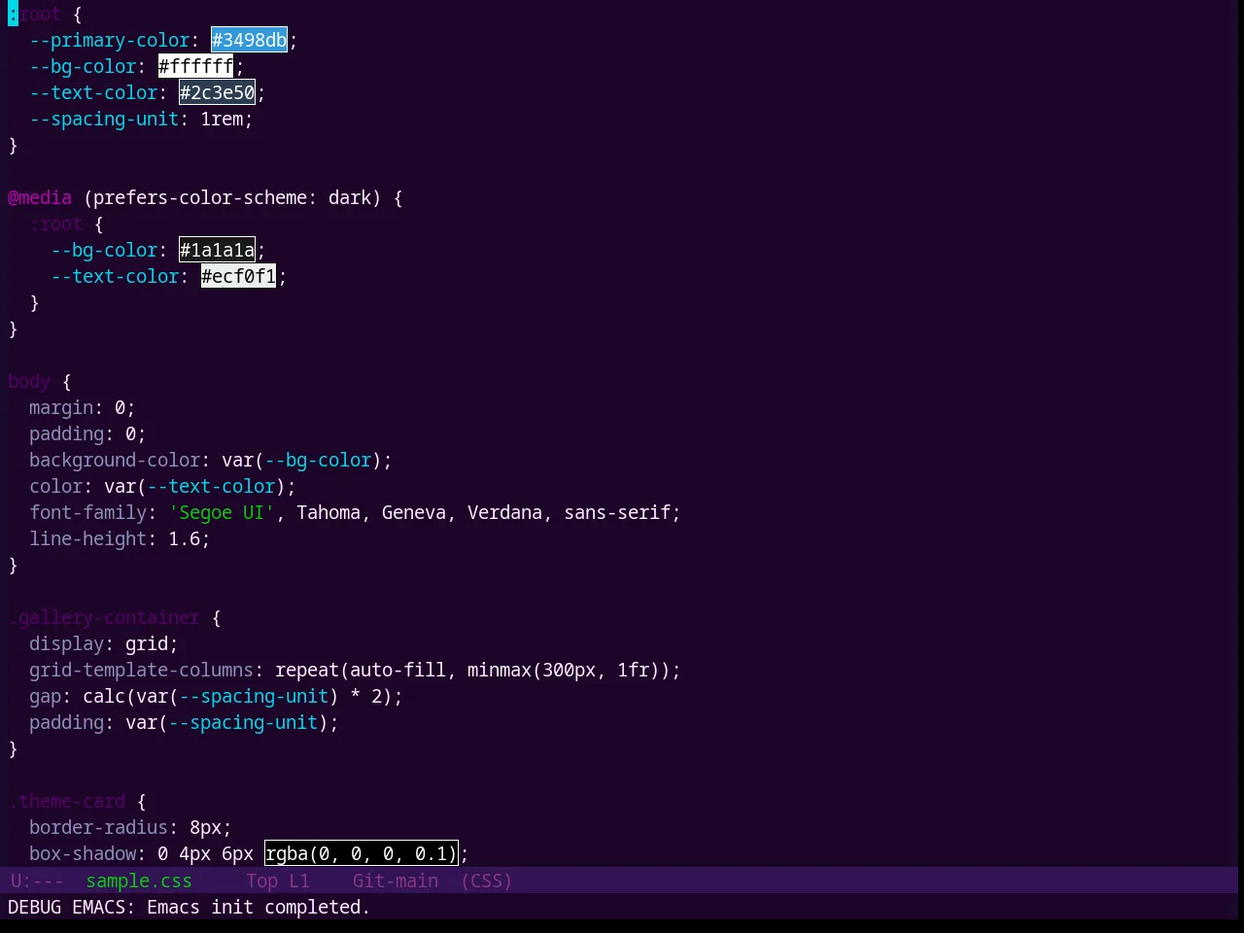Click the rgba(0, 0, 0, 0.1) shadow color

(x=362, y=853)
